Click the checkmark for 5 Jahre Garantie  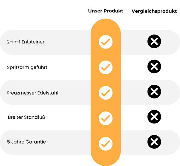[x=106, y=144]
